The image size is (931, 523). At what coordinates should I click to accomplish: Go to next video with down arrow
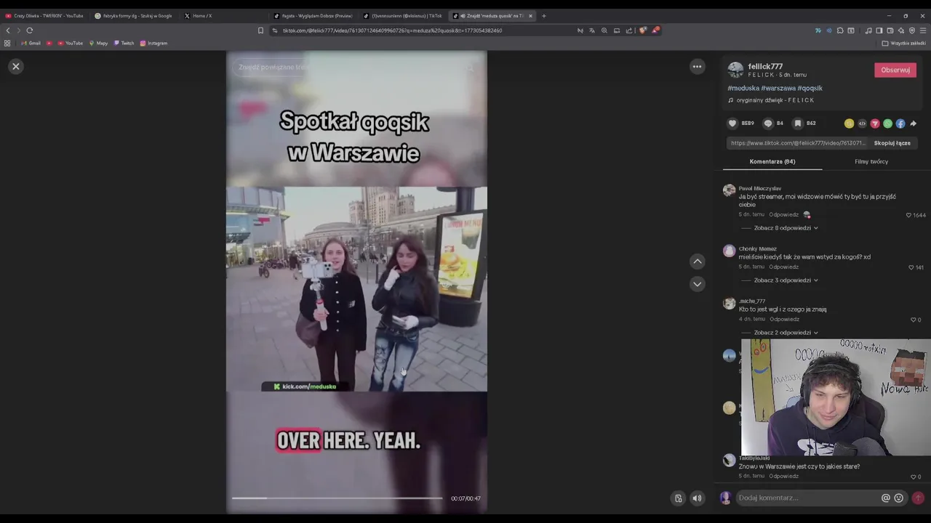point(697,284)
